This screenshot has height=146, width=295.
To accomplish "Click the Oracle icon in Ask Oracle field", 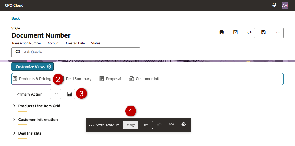I will point(18,52).
